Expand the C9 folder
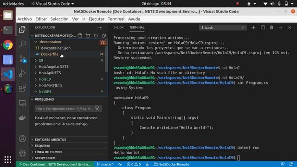This screenshot has height=167, width=297. 68,60
